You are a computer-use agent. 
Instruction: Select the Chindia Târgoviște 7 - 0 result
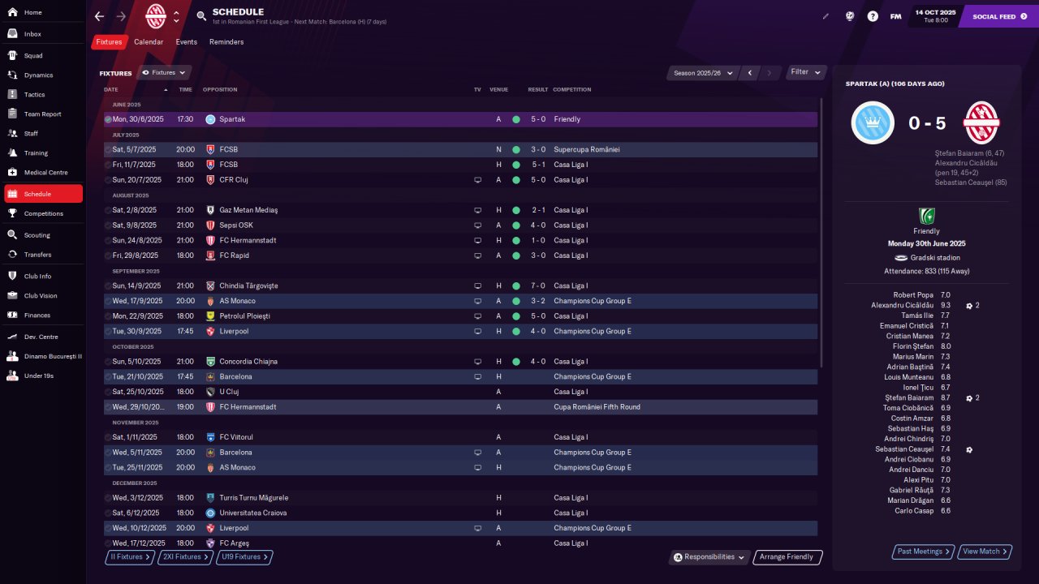[x=538, y=286]
